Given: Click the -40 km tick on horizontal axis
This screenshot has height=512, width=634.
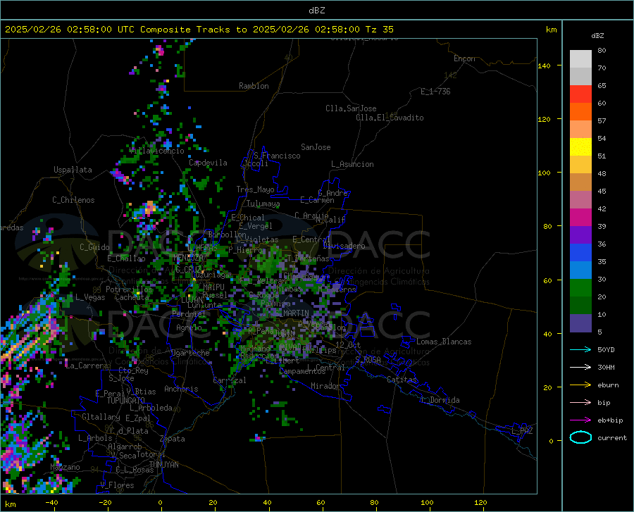Looking at the screenshot, I should coord(51,503).
